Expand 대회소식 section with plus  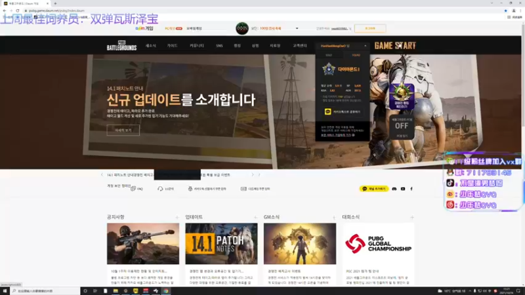coord(412,218)
